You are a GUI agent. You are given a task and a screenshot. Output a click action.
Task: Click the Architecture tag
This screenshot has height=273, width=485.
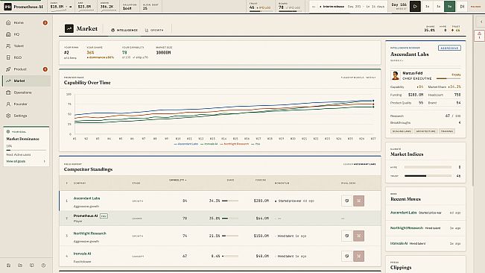pyautogui.click(x=425, y=131)
